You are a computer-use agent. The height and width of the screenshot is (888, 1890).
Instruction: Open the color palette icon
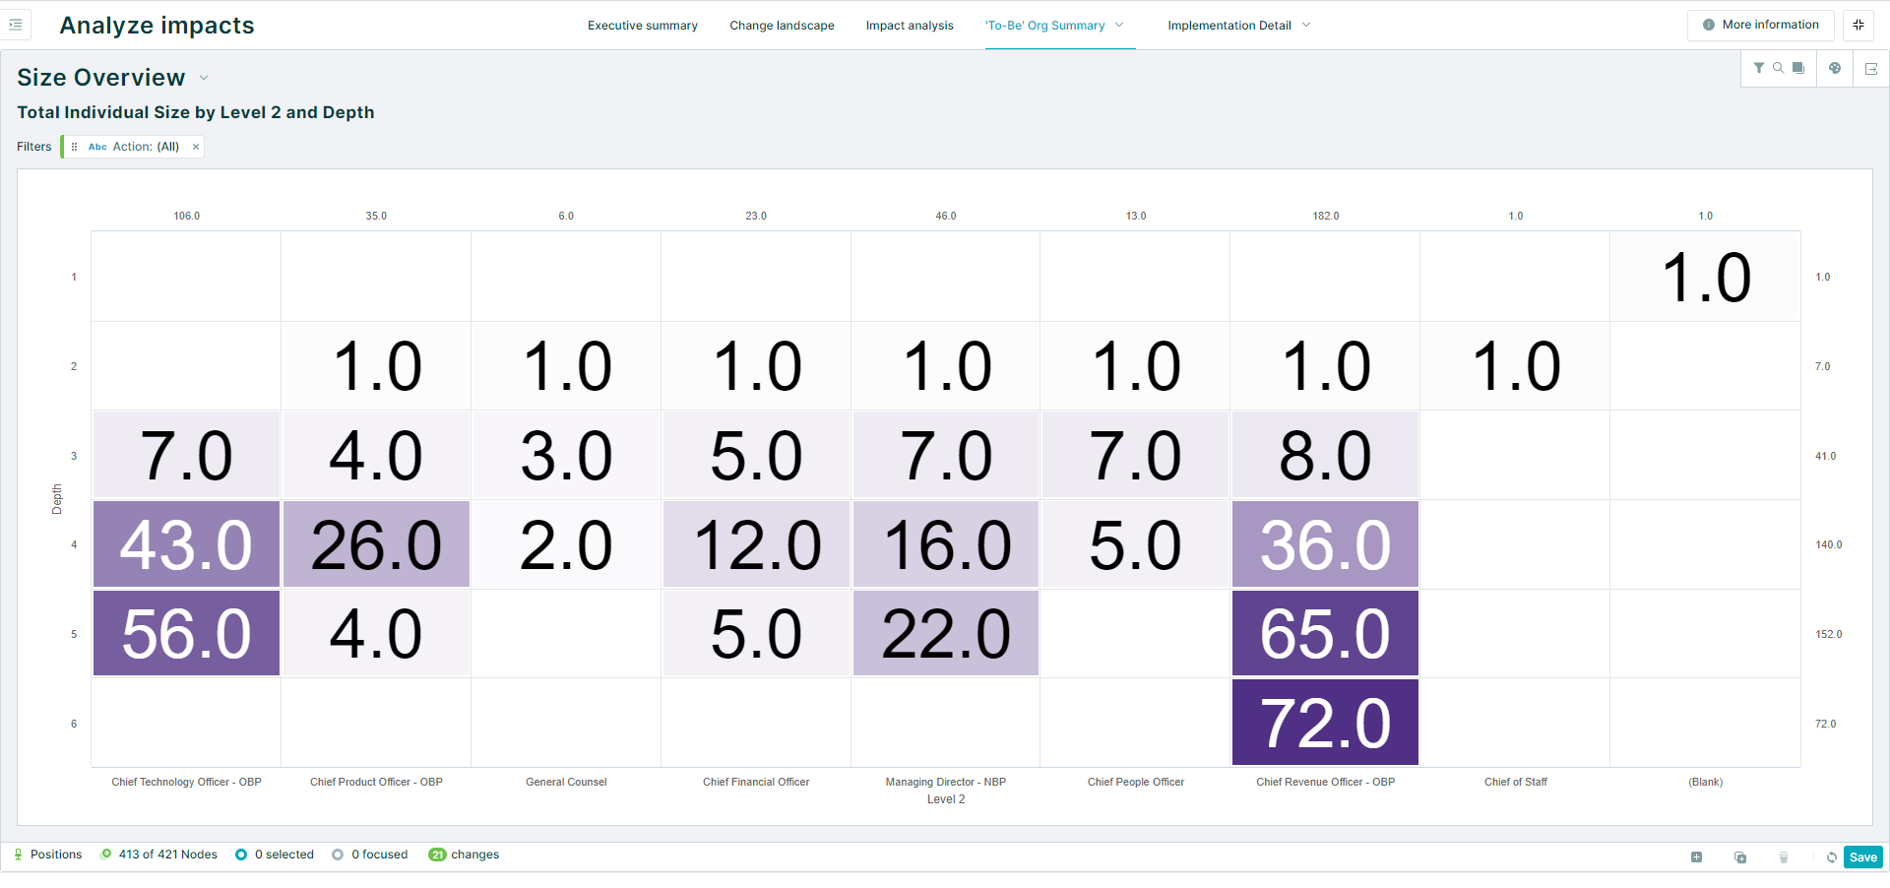tap(1835, 68)
